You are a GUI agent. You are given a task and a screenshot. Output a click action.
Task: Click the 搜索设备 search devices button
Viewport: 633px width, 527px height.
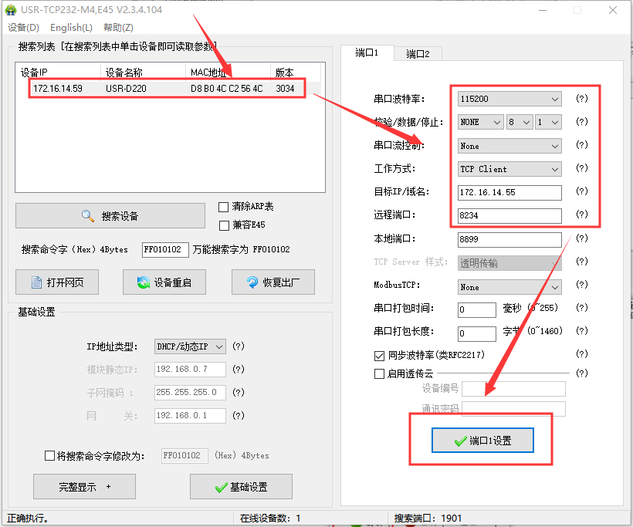pyautogui.click(x=110, y=216)
